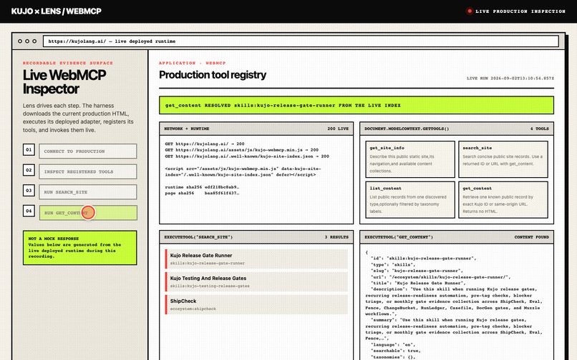Click the LIVE PRODUCTION INSPECTION label
The image size is (577, 360).
tap(520, 11)
